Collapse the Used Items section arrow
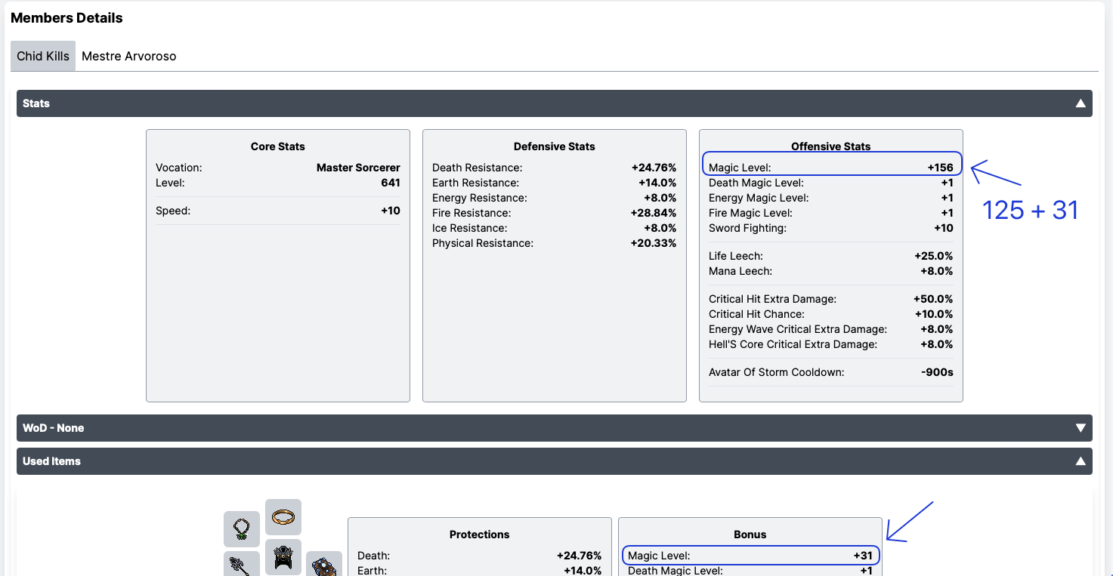 point(1081,461)
